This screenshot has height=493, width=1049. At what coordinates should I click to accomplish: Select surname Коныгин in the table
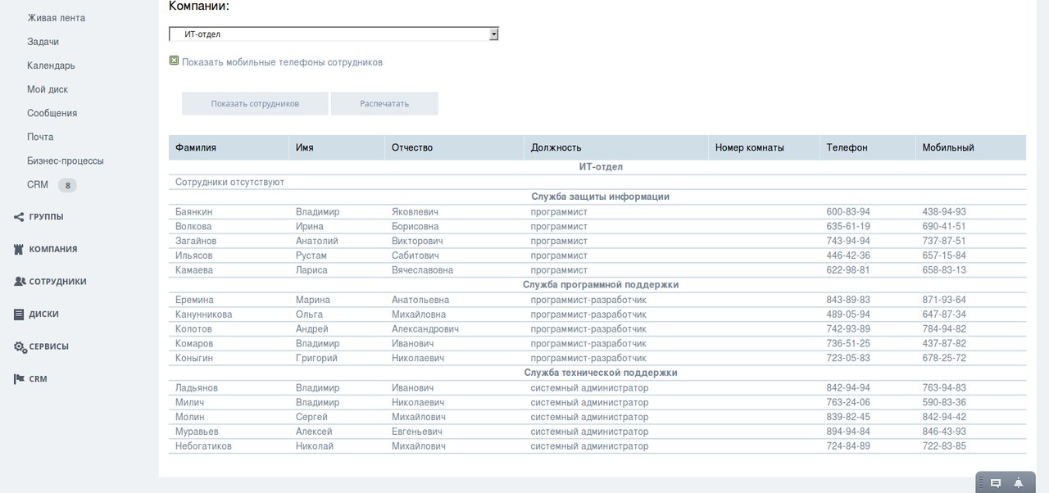[x=194, y=359]
